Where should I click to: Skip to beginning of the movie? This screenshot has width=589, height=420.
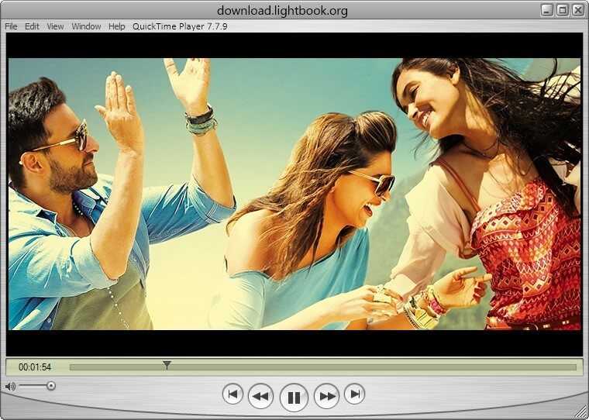[x=232, y=394]
